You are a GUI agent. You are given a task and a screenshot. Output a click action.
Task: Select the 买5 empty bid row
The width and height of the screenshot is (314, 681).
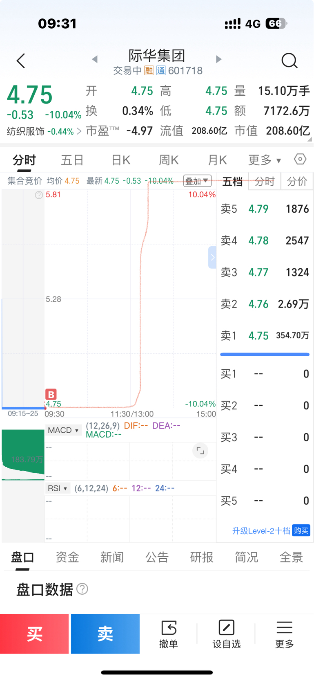click(265, 501)
